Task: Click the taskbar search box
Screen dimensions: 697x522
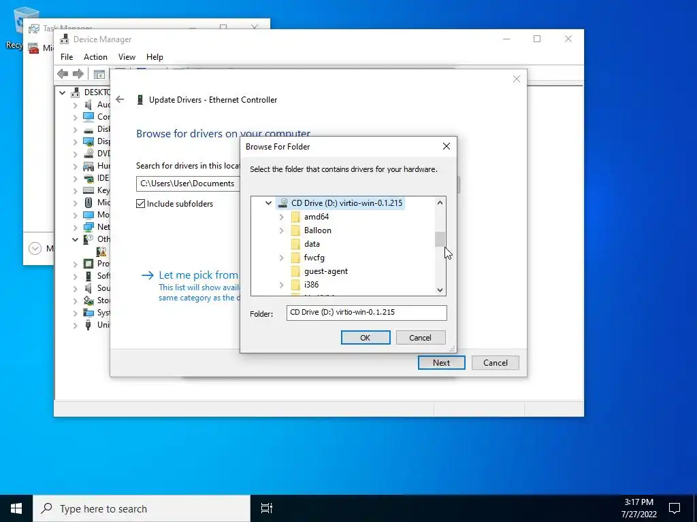Action: click(142, 508)
